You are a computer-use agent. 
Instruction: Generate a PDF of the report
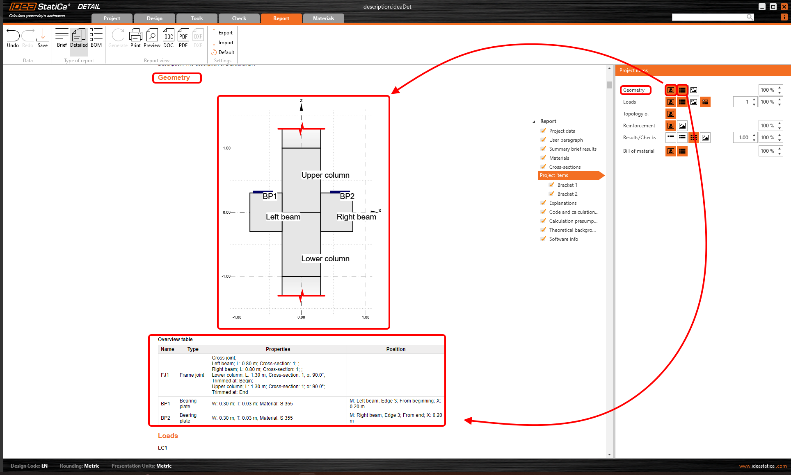pyautogui.click(x=183, y=38)
